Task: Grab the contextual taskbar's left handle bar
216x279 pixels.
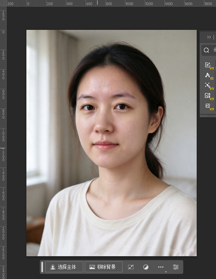Action: click(42, 267)
